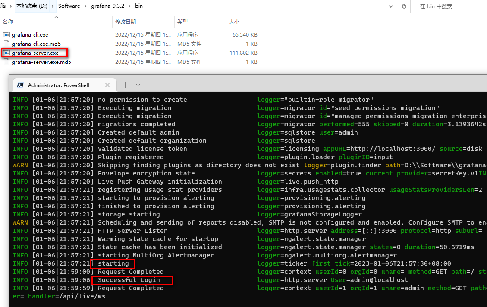Sort files by the 名称 column header

click(8, 22)
